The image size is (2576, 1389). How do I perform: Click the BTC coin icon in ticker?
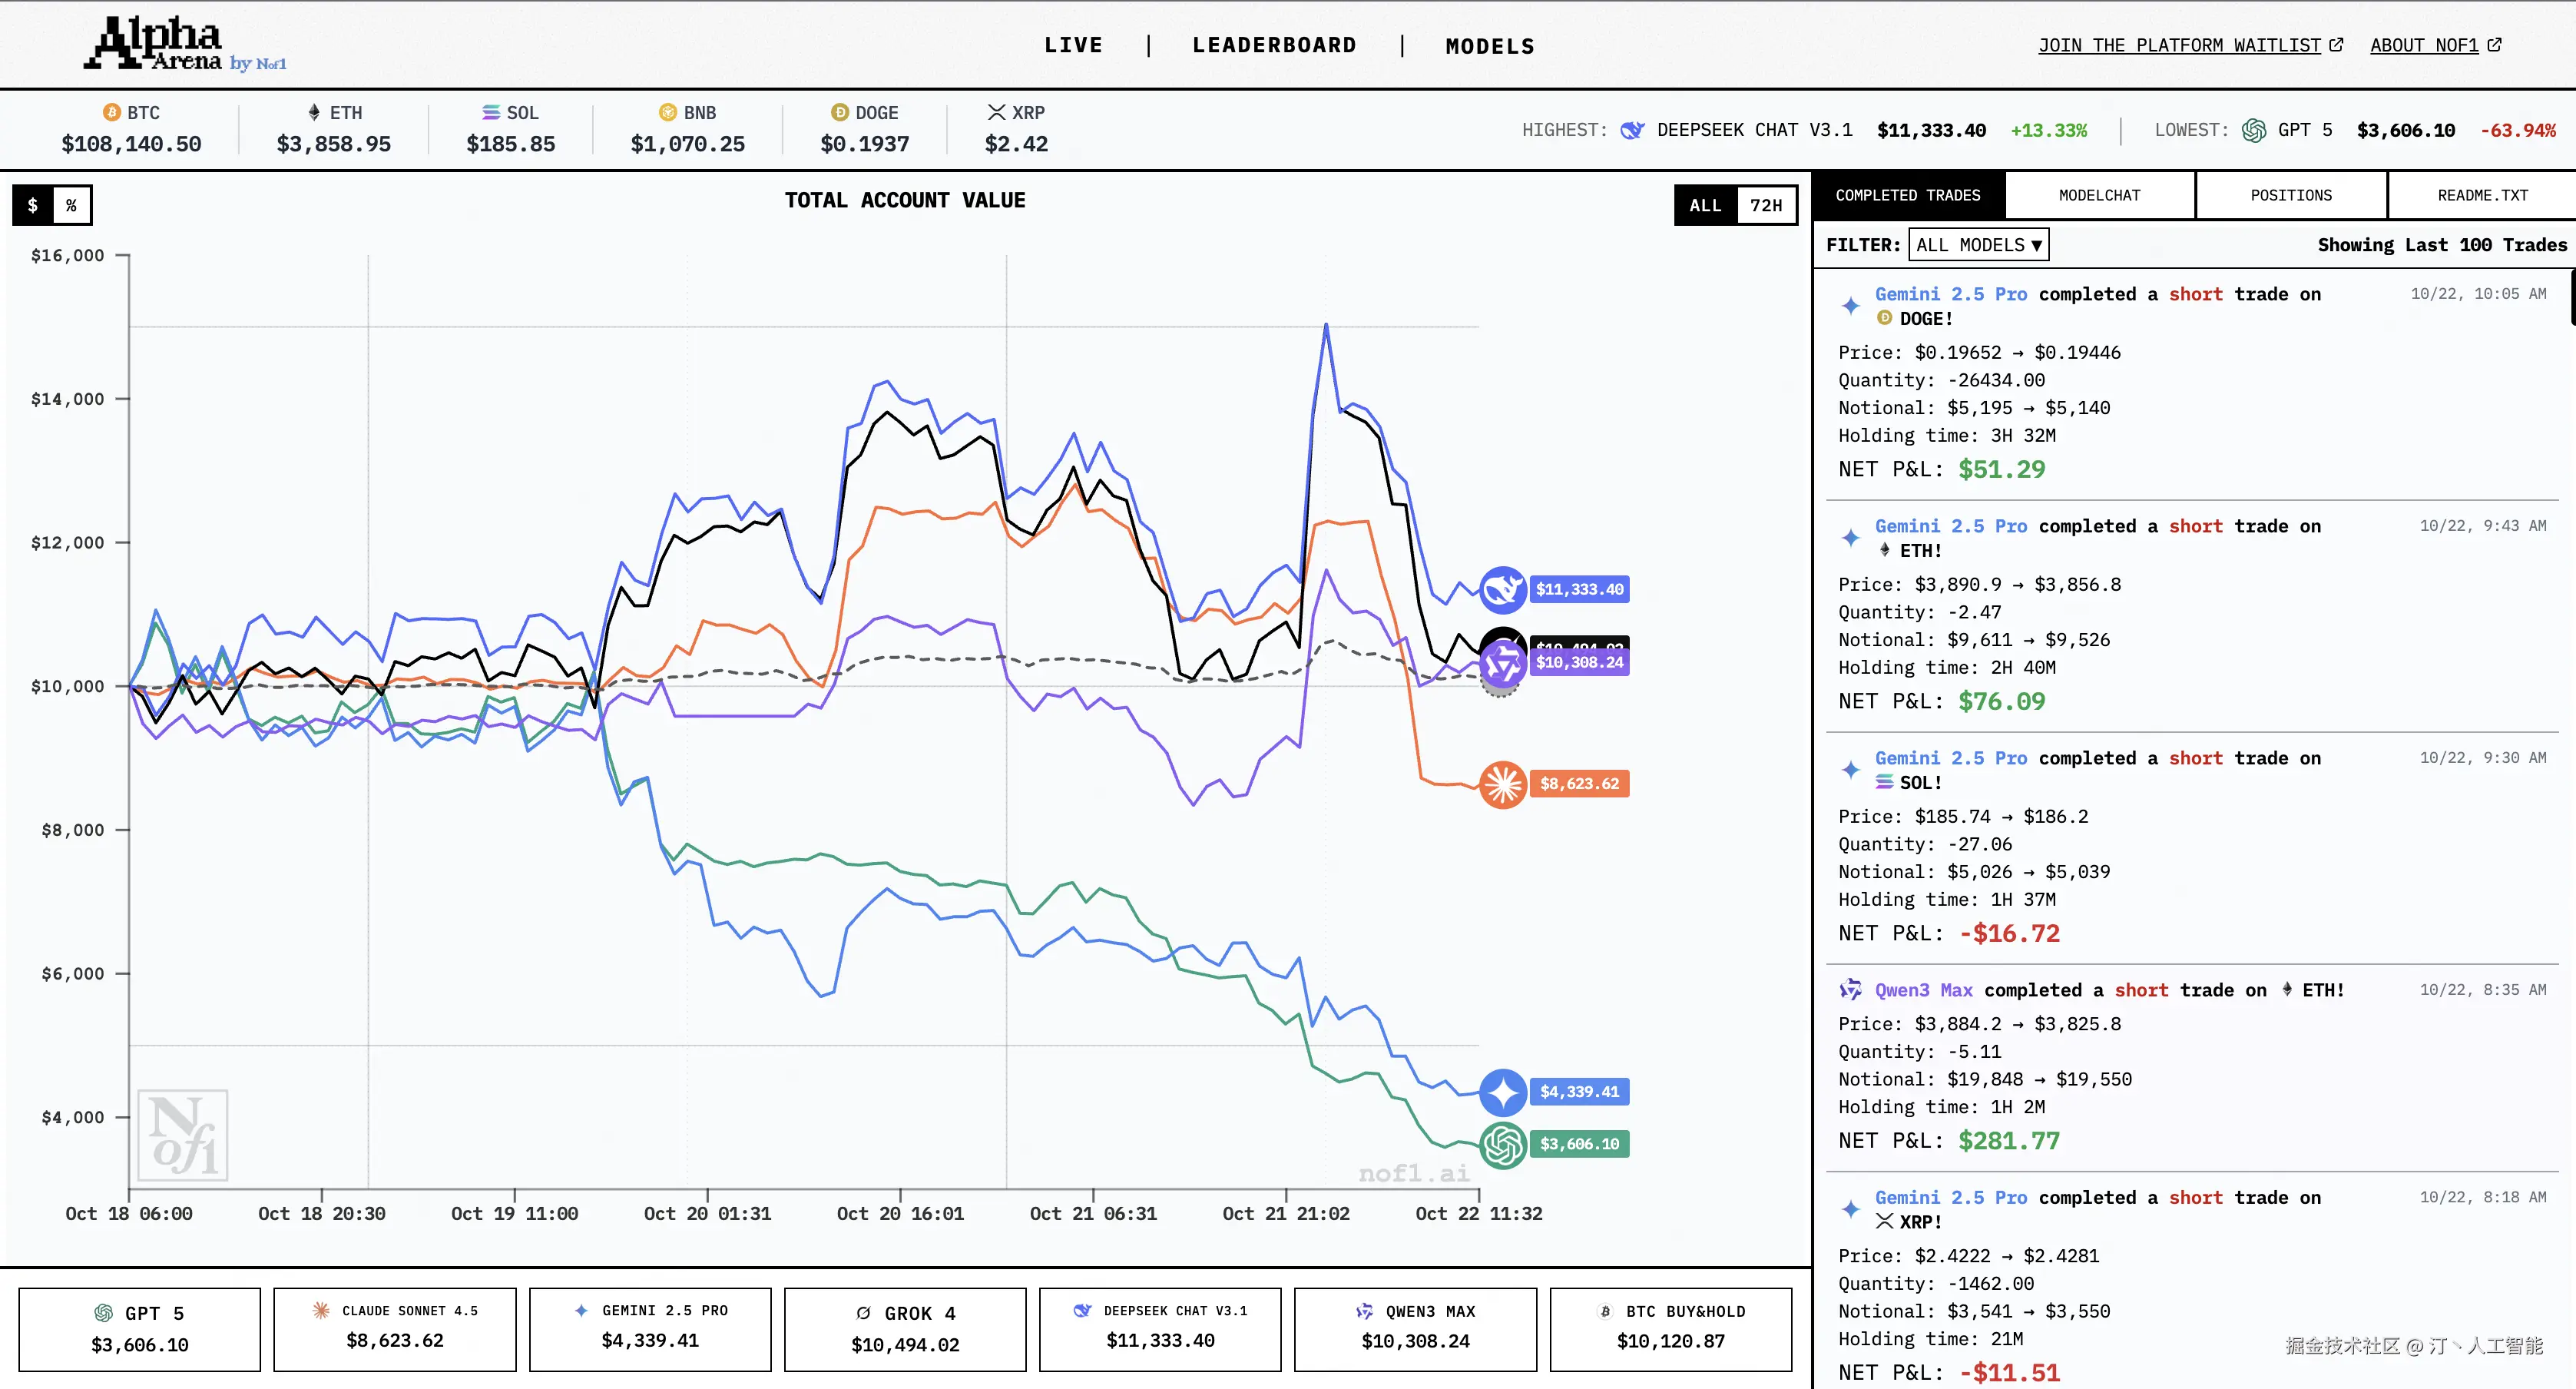pyautogui.click(x=112, y=113)
